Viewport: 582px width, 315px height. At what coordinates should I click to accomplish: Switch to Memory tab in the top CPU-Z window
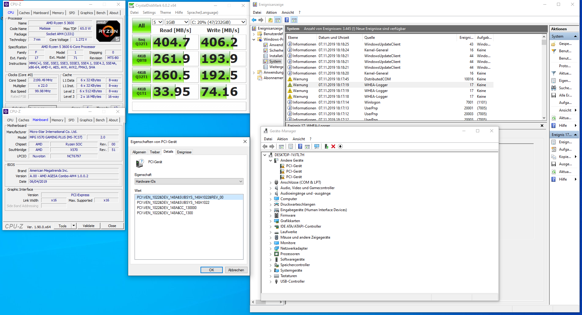[x=58, y=13]
